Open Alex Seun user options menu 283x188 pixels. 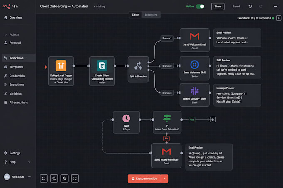(29, 177)
